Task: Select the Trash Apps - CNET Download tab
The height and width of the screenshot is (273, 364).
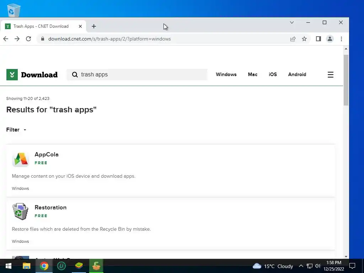Action: (43, 26)
